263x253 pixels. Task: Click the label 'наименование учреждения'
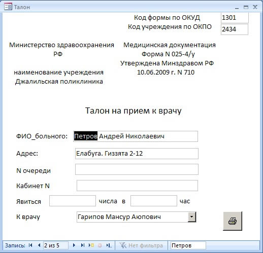click(x=58, y=73)
